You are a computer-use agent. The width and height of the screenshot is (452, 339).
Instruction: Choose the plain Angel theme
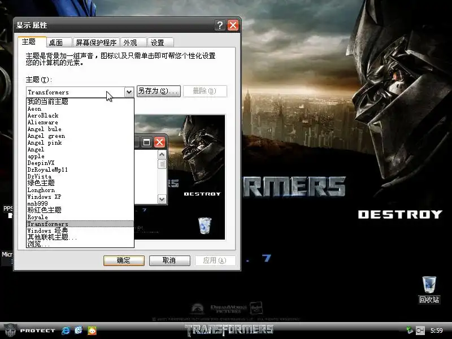click(80, 149)
